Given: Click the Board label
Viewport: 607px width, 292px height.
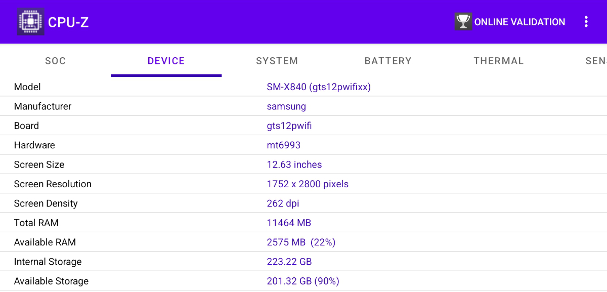Looking at the screenshot, I should click(26, 126).
